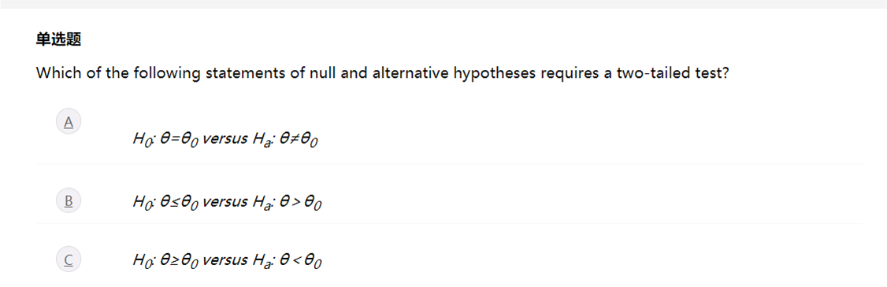
Task: Click the word versus in option B
Action: [225, 202]
